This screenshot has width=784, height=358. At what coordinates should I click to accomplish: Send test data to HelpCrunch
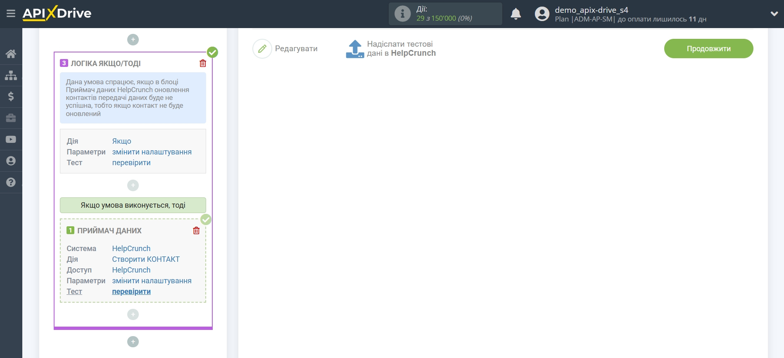click(x=401, y=49)
